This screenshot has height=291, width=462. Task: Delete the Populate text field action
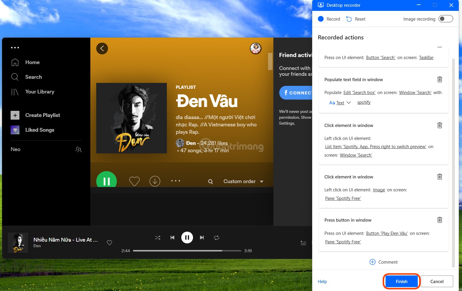pos(440,79)
